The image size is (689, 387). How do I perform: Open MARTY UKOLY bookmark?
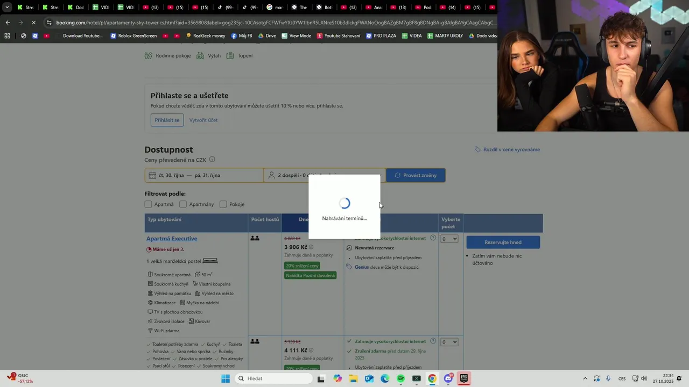pos(445,36)
